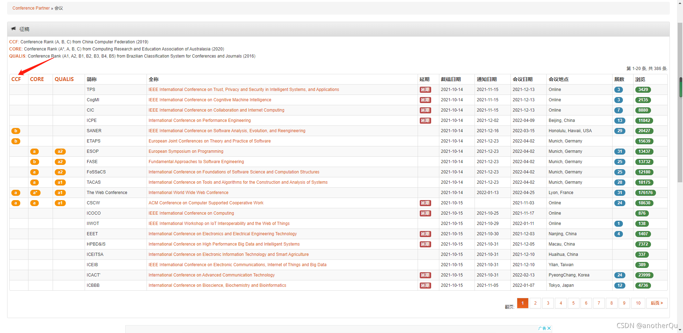
Task: Click the QUALIS a1 badge for TACAS
Action: coord(60,182)
